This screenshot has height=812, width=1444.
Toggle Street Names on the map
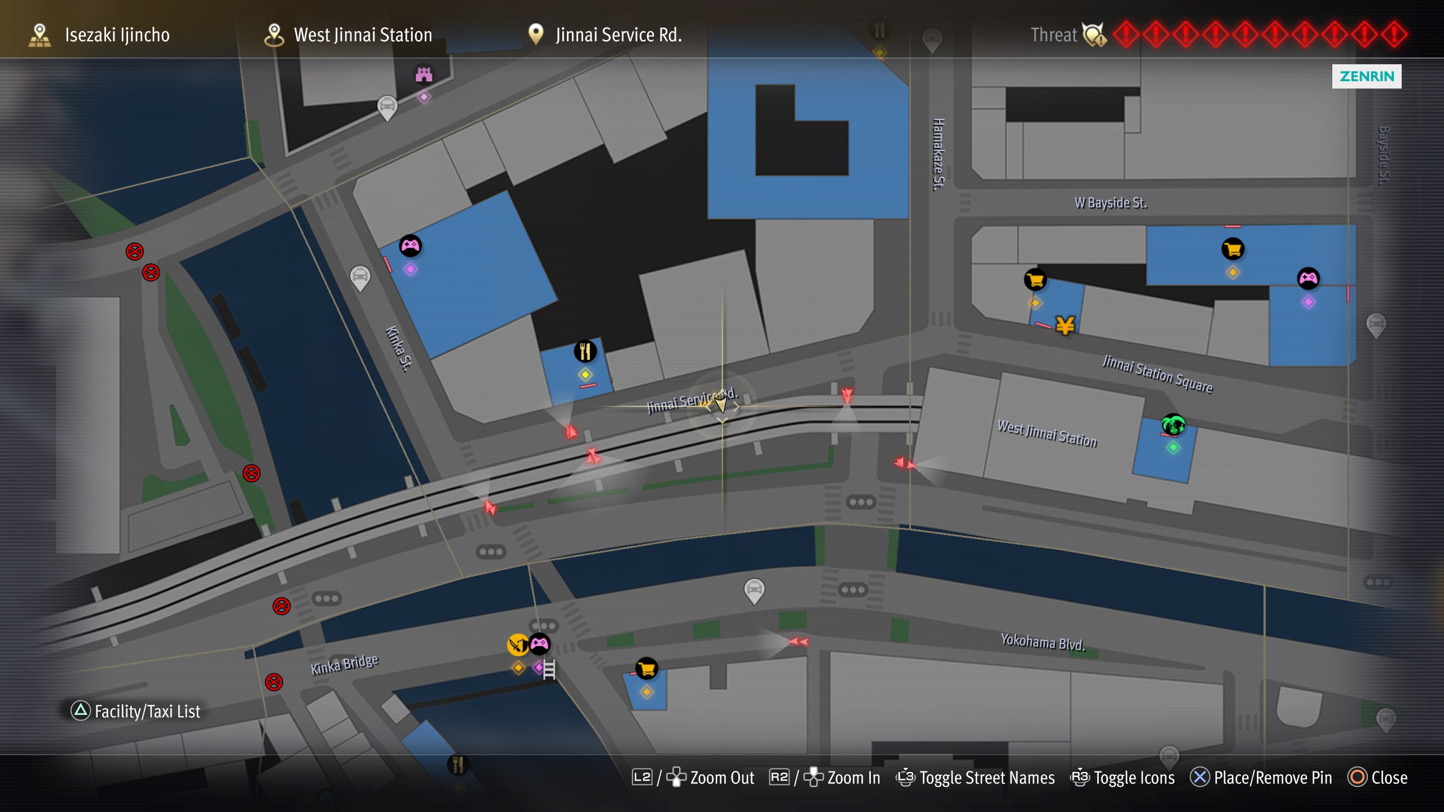click(x=975, y=778)
